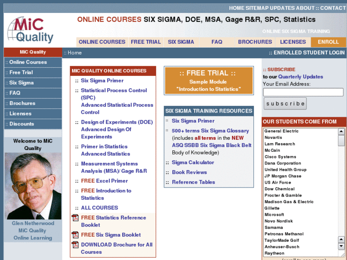This screenshot has height=260, width=347.
Task: Open the FAQ tab
Action: pos(217,42)
